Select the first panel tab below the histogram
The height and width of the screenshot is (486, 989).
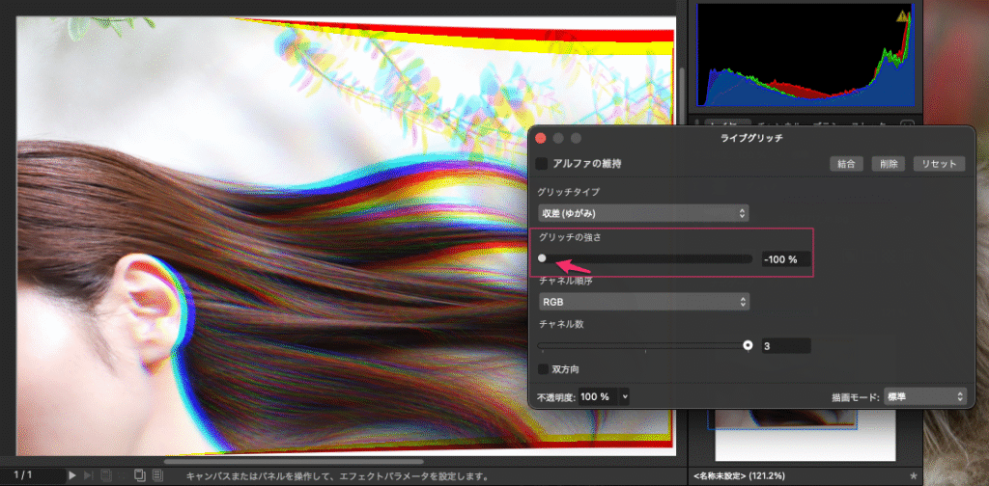(722, 124)
